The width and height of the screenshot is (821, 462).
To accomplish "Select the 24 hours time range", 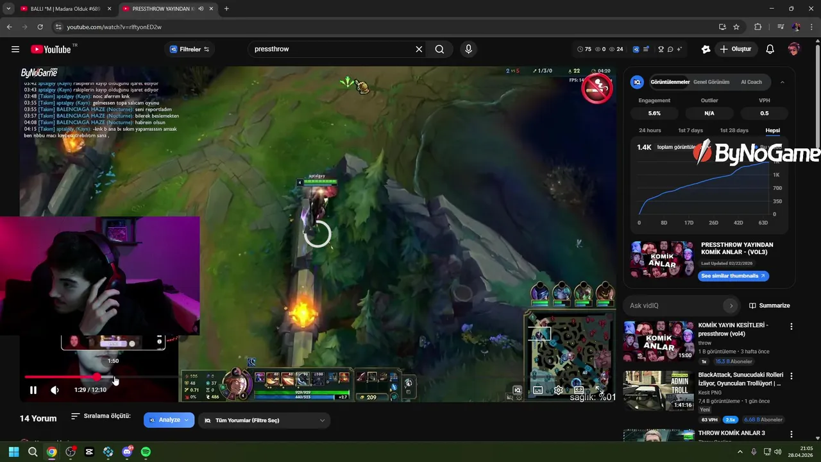I will [x=650, y=130].
